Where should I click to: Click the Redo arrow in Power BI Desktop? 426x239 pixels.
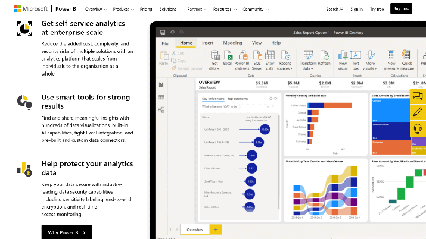(x=182, y=33)
